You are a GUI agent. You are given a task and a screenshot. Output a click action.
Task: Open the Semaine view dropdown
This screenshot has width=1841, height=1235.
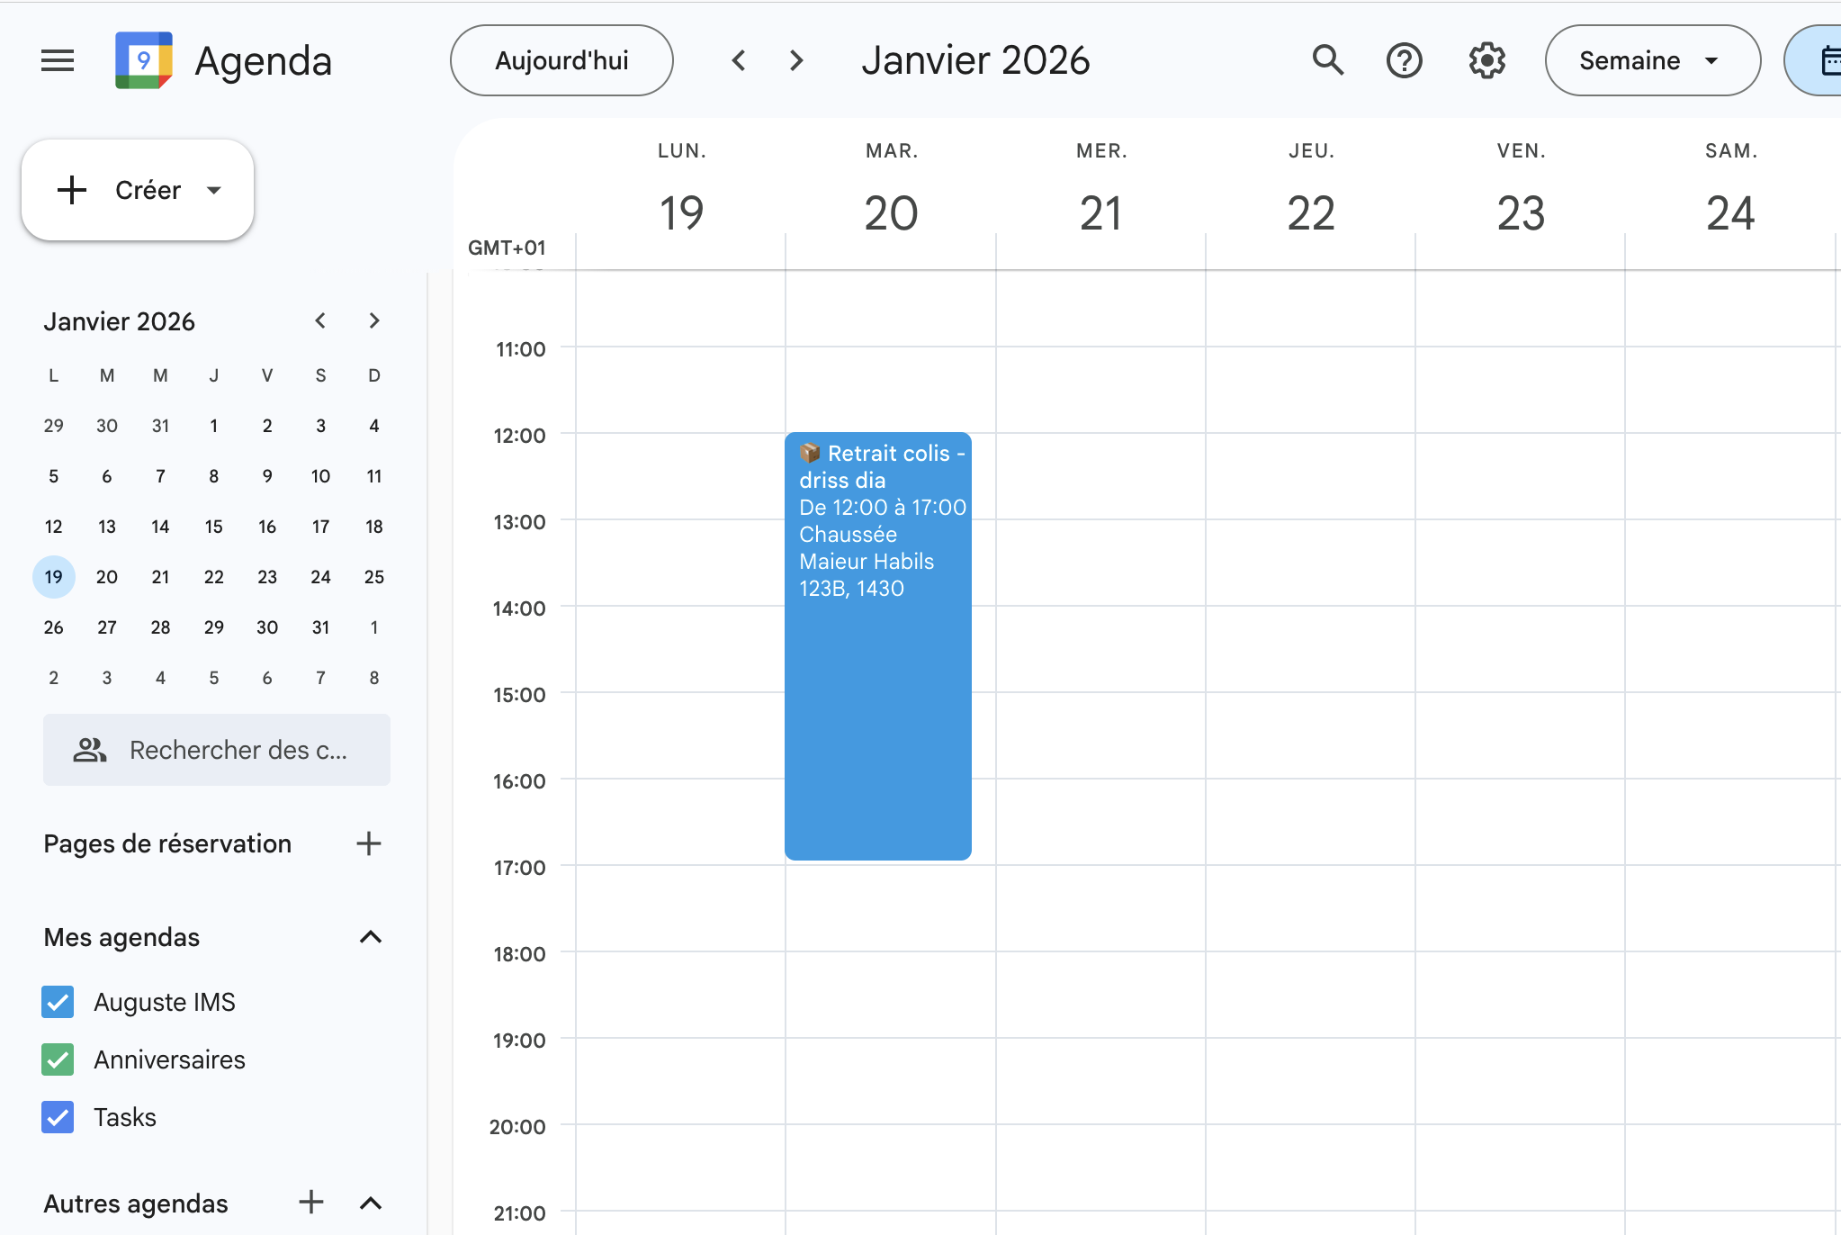tap(1651, 60)
